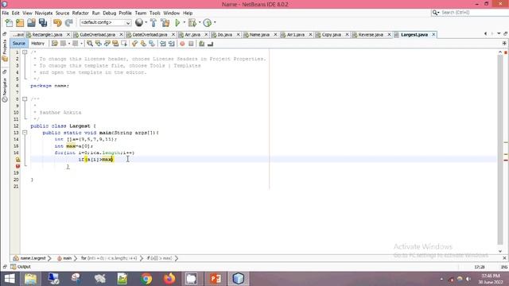
Task: Click the History view button
Action: 37,44
